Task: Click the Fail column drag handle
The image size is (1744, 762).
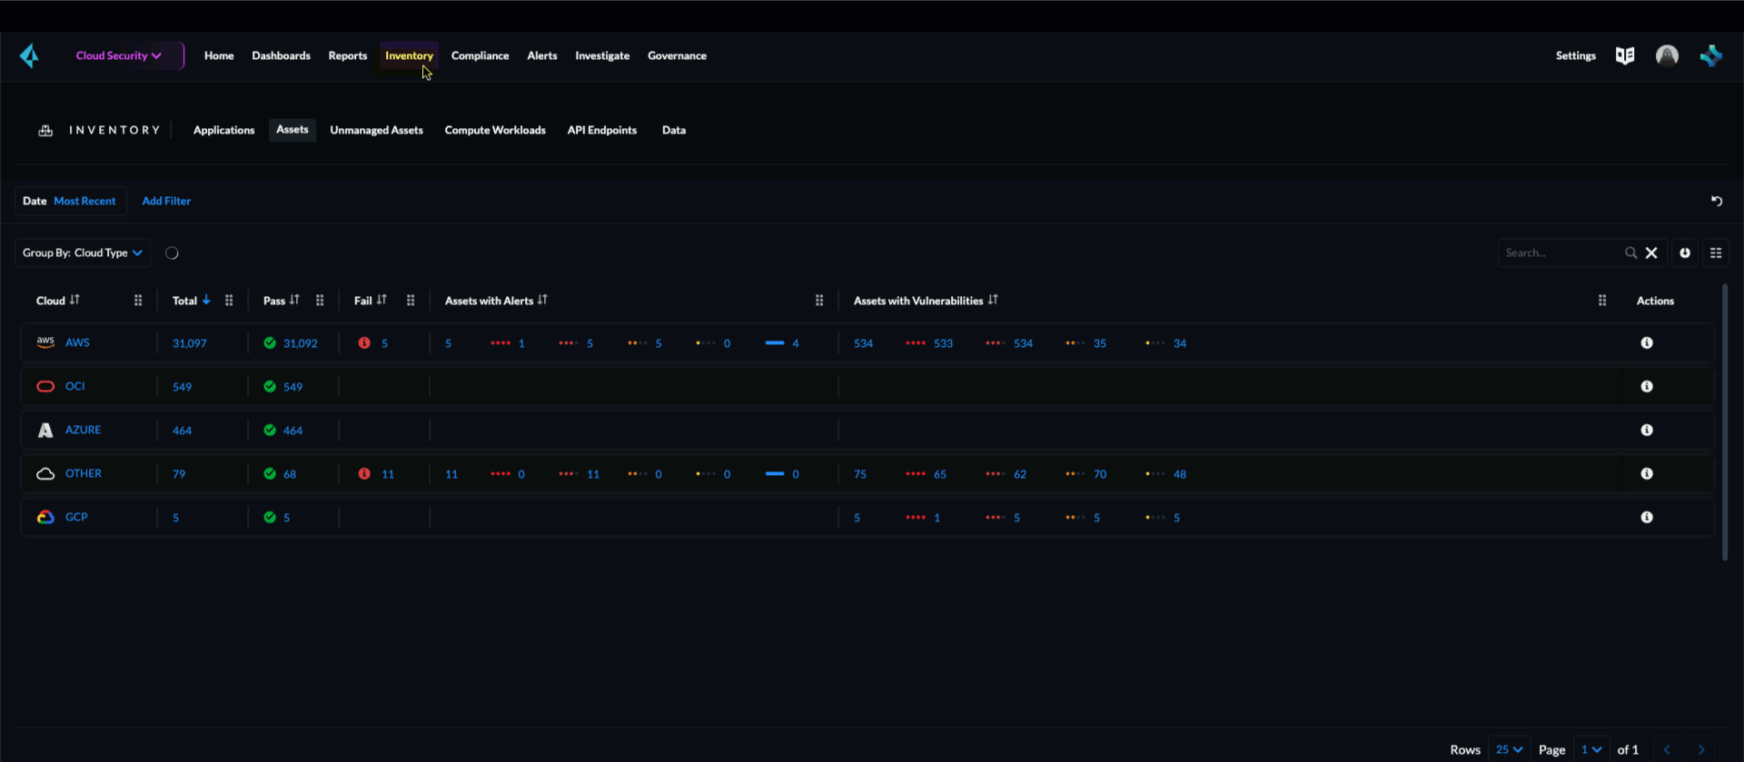Action: pos(411,301)
